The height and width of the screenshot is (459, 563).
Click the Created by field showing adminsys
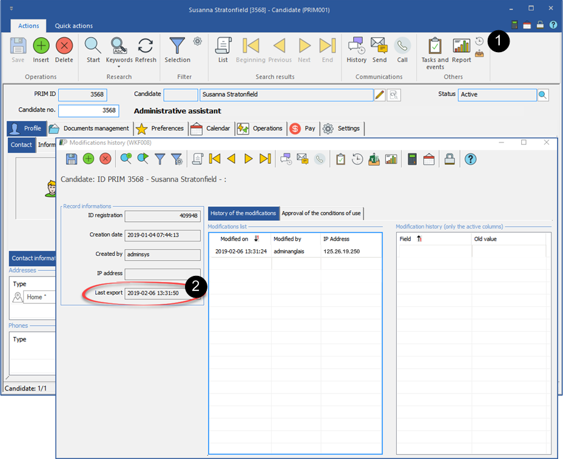pos(163,255)
